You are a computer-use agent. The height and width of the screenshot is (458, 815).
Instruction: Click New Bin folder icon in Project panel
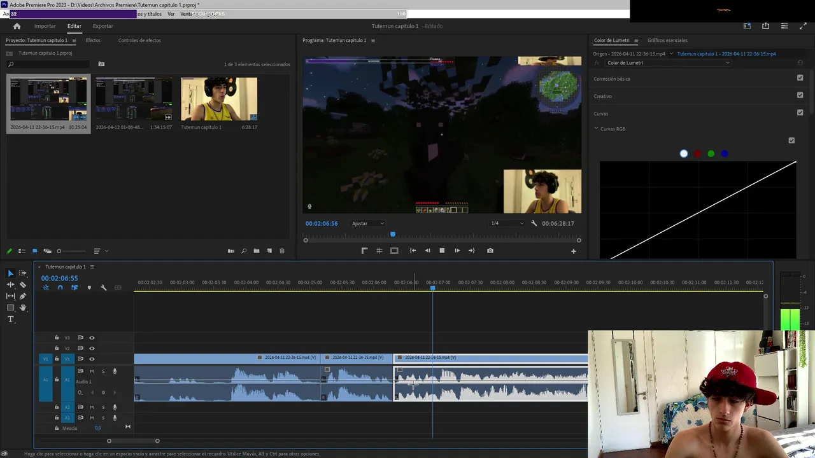pyautogui.click(x=256, y=251)
